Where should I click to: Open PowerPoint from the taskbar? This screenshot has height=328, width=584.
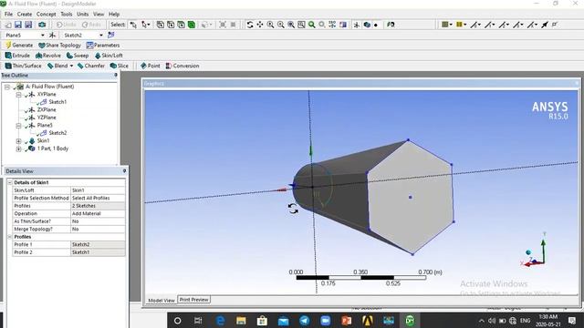coord(347,321)
